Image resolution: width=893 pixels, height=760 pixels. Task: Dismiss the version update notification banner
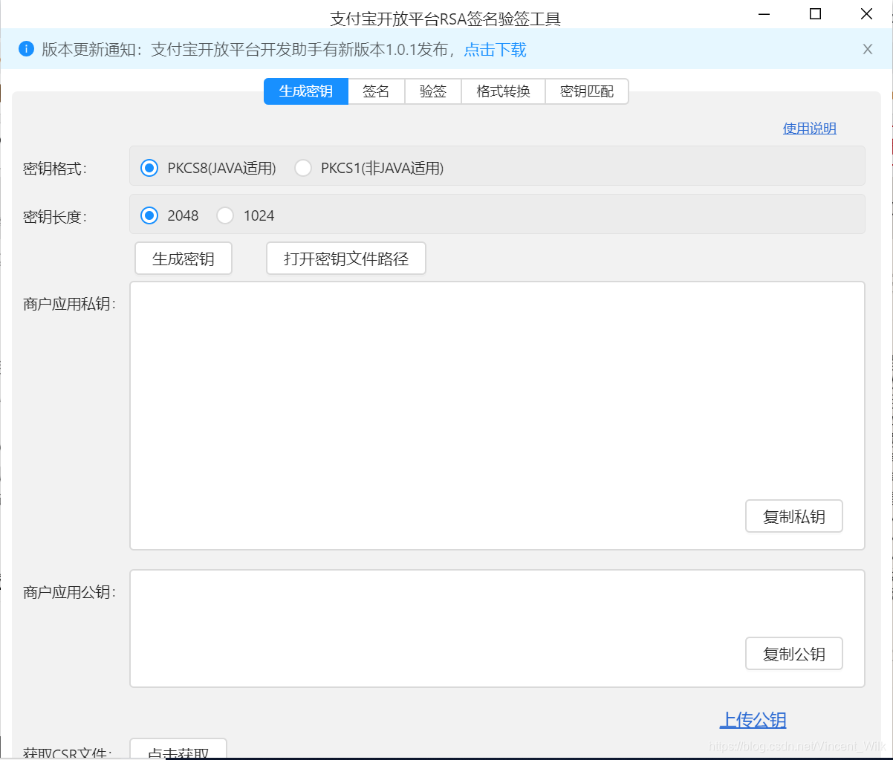click(867, 50)
